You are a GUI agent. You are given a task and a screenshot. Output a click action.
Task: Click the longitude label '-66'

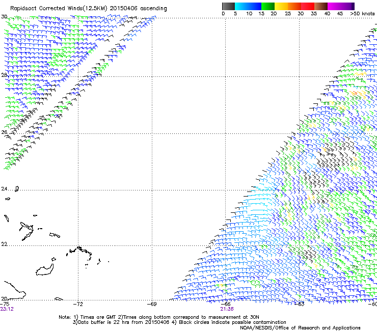226,304
